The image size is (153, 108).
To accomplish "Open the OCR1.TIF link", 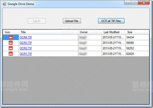I will 26,54.
